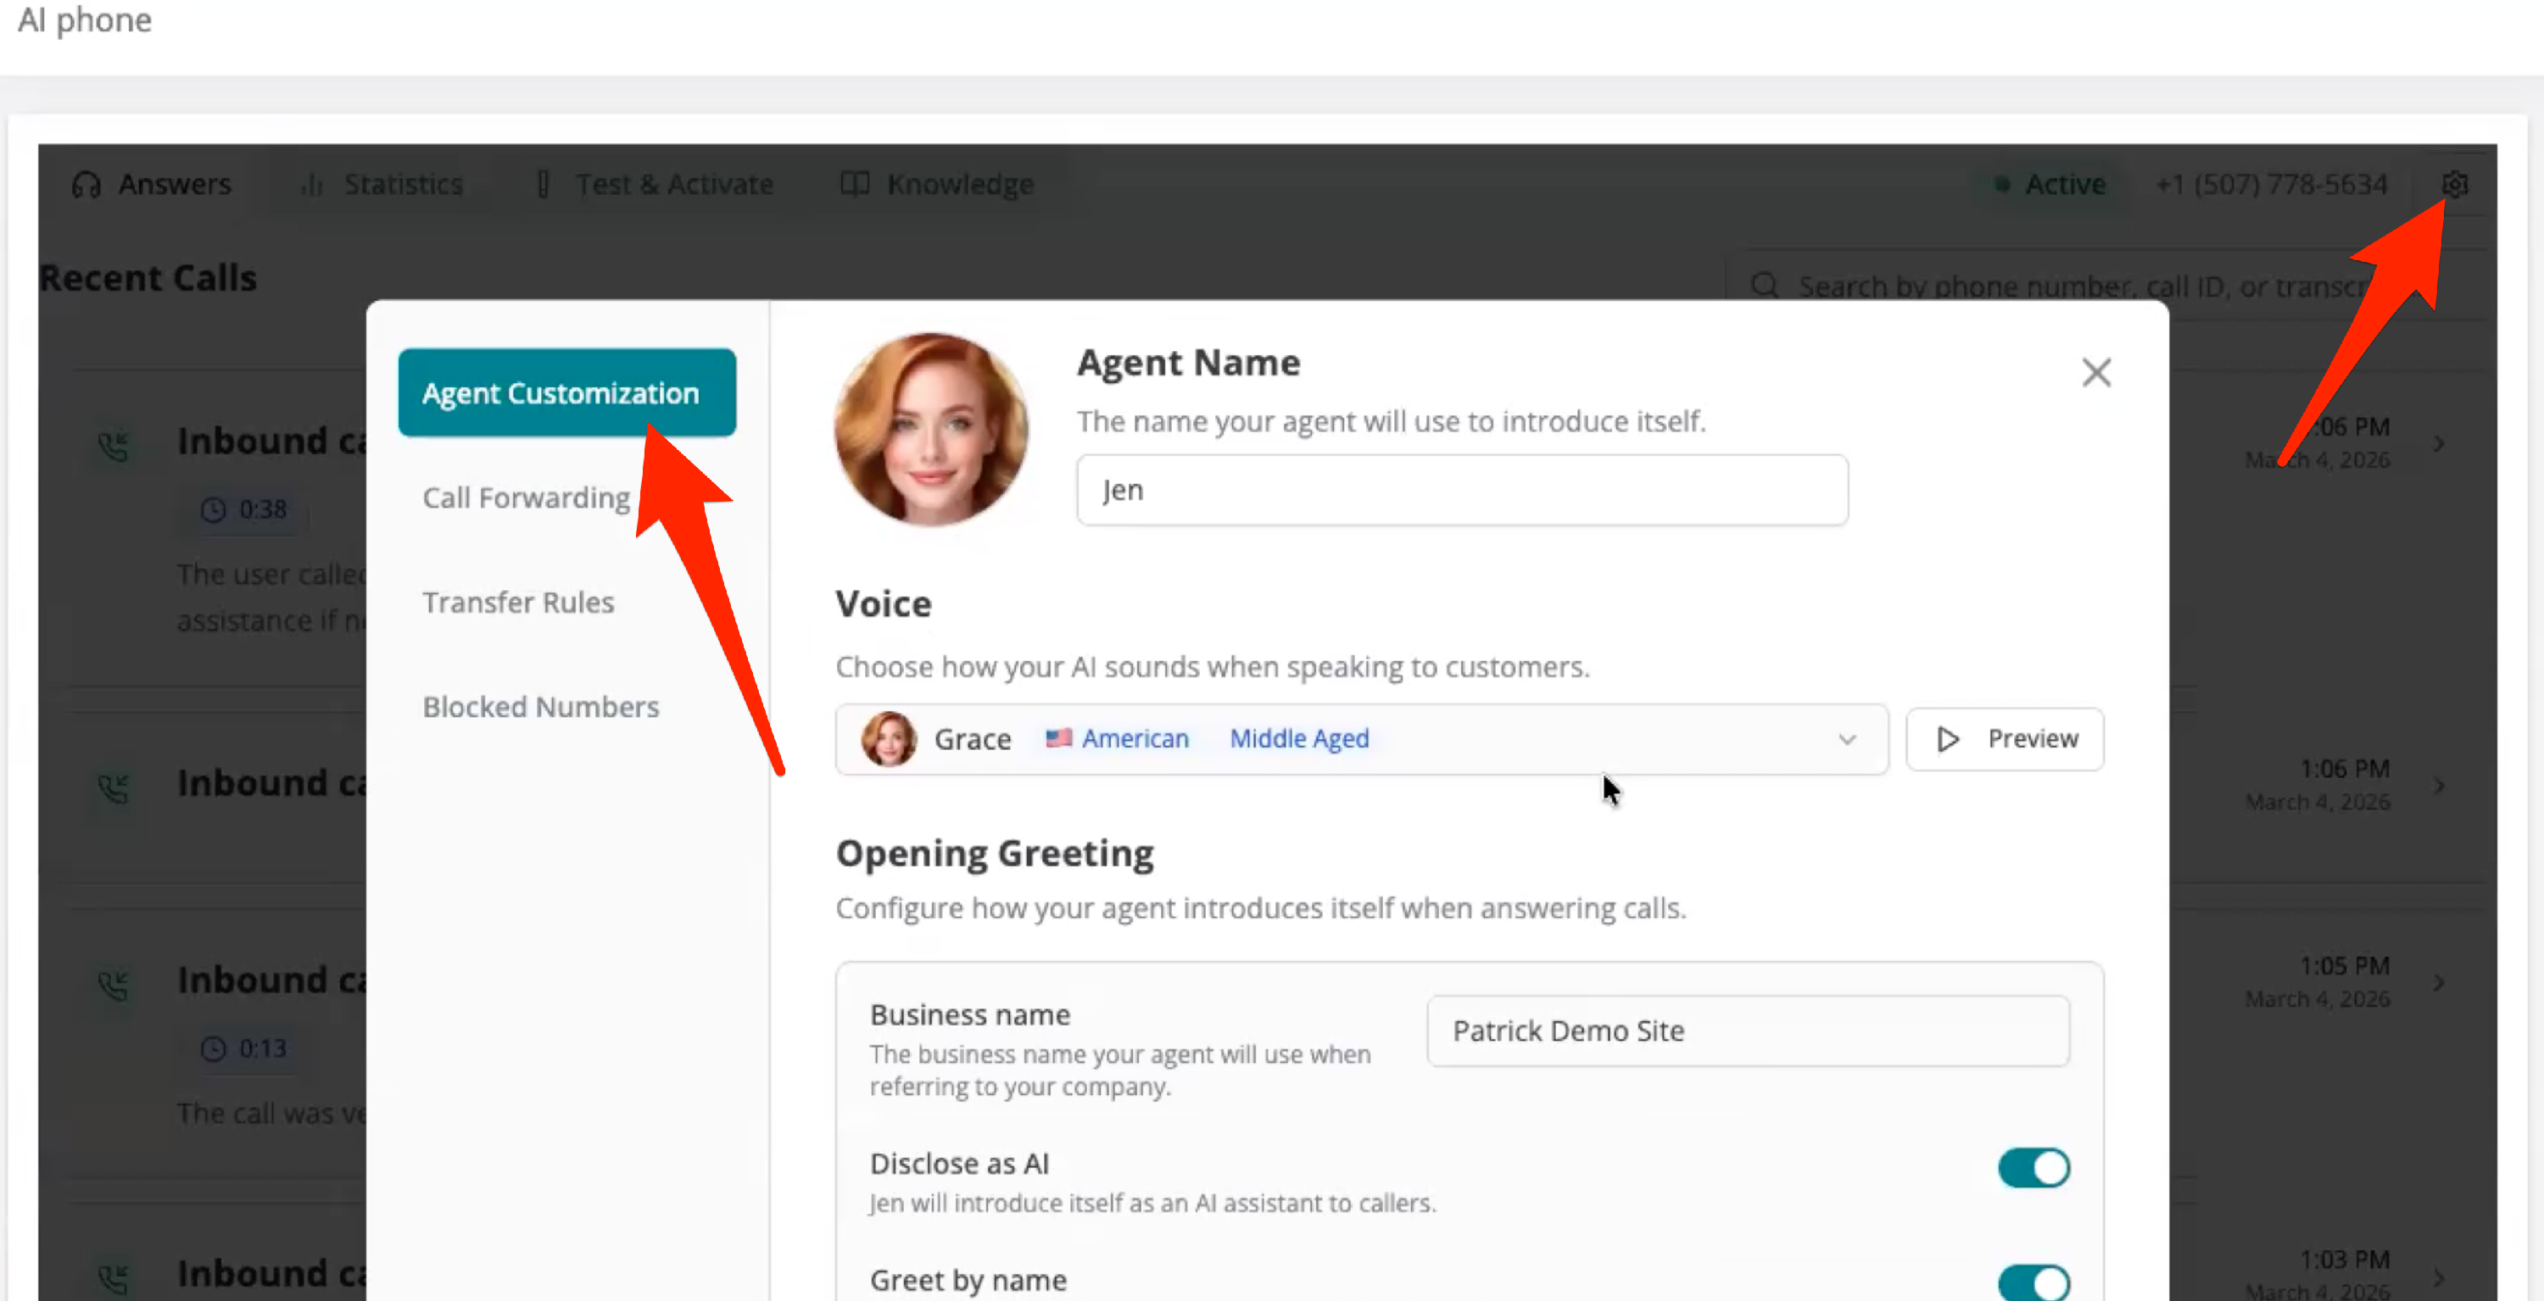2544x1301 pixels.
Task: Open settings gear icon next to phone number
Action: click(2454, 185)
